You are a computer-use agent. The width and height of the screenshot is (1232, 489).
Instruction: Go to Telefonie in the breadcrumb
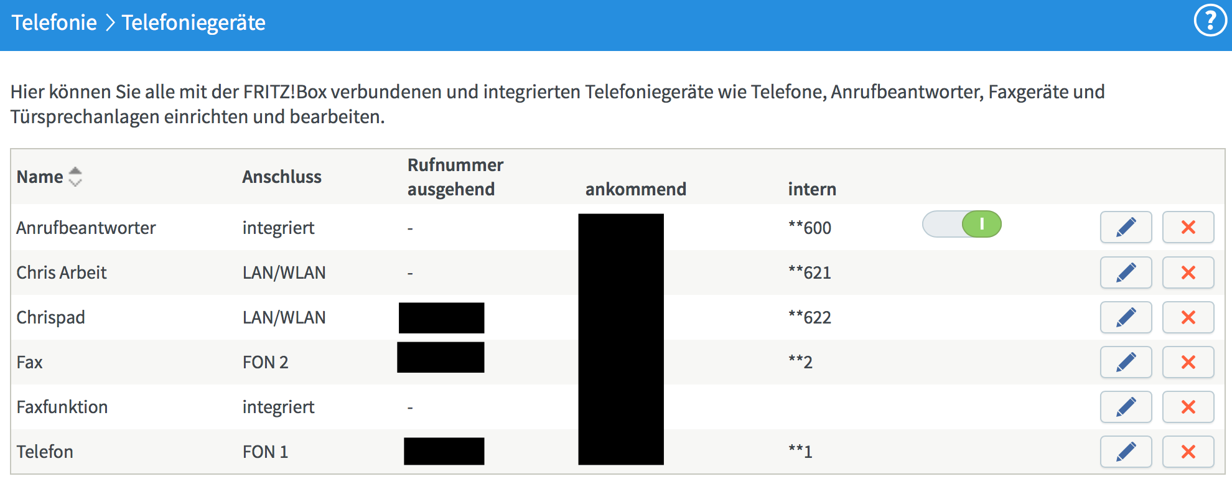[54, 23]
